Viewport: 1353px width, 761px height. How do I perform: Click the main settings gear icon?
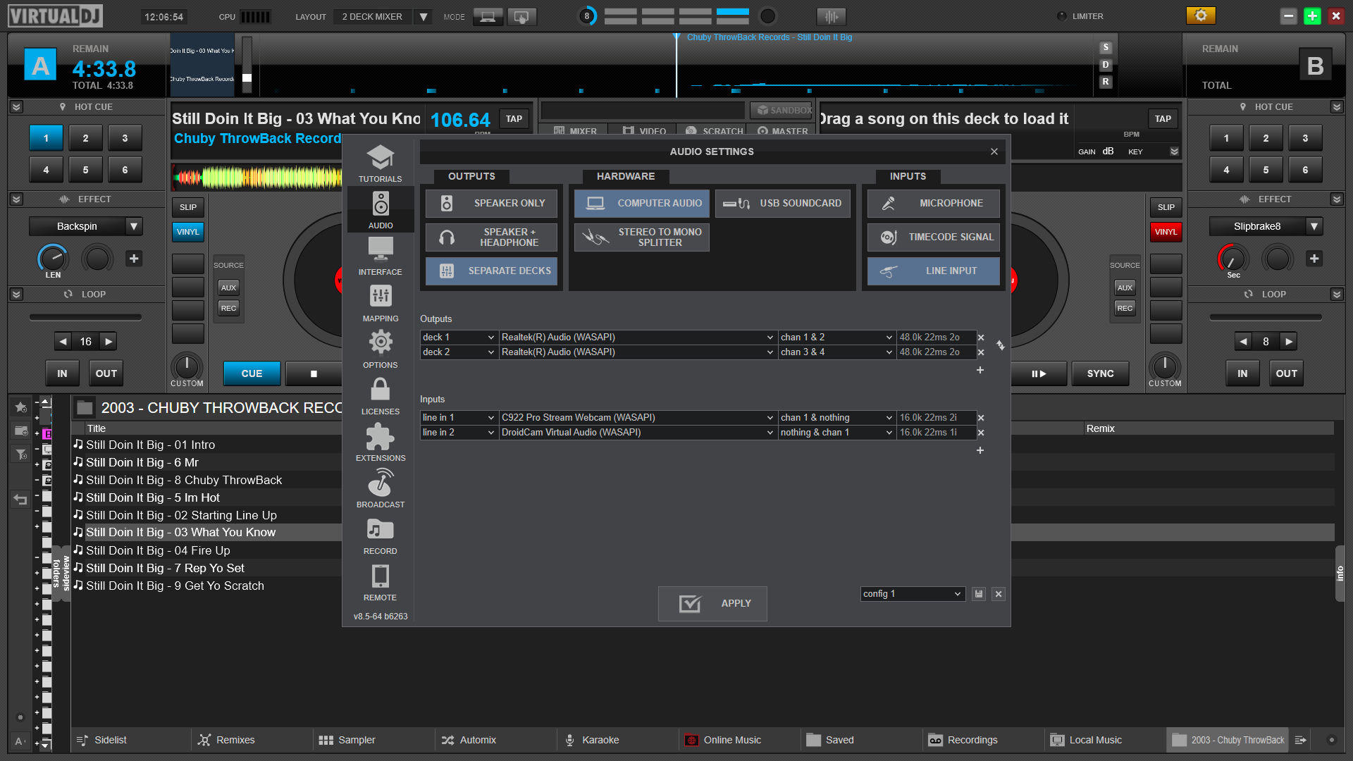(1201, 16)
